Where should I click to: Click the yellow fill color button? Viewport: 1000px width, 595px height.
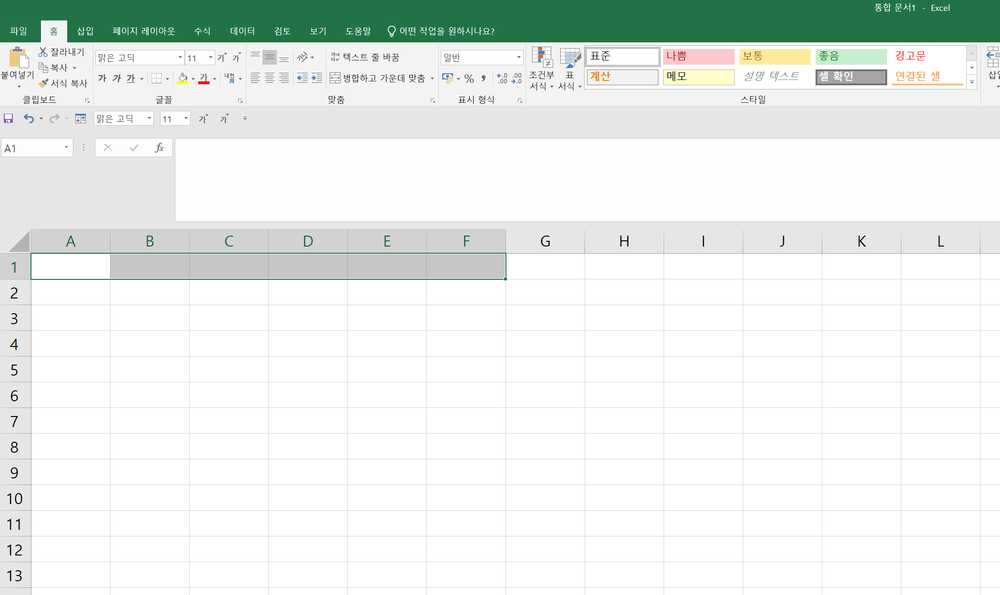tap(182, 78)
